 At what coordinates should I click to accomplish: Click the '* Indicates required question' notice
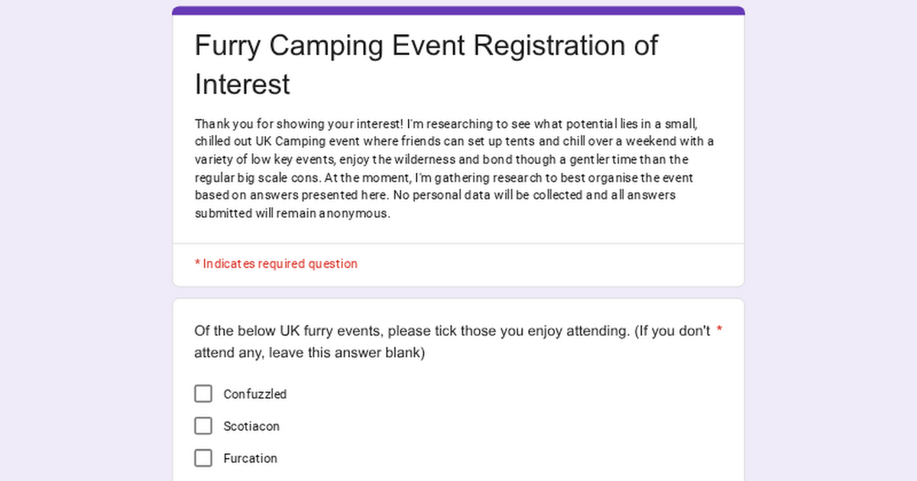[276, 263]
